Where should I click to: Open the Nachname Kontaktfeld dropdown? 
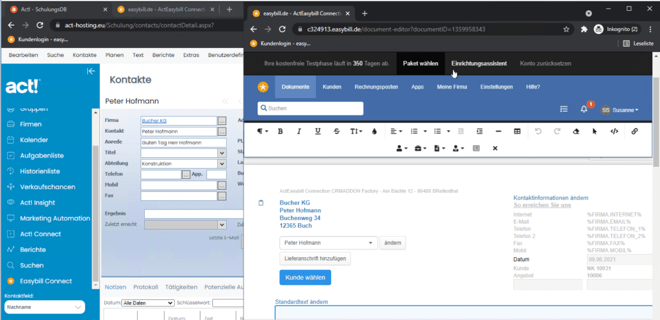point(45,307)
